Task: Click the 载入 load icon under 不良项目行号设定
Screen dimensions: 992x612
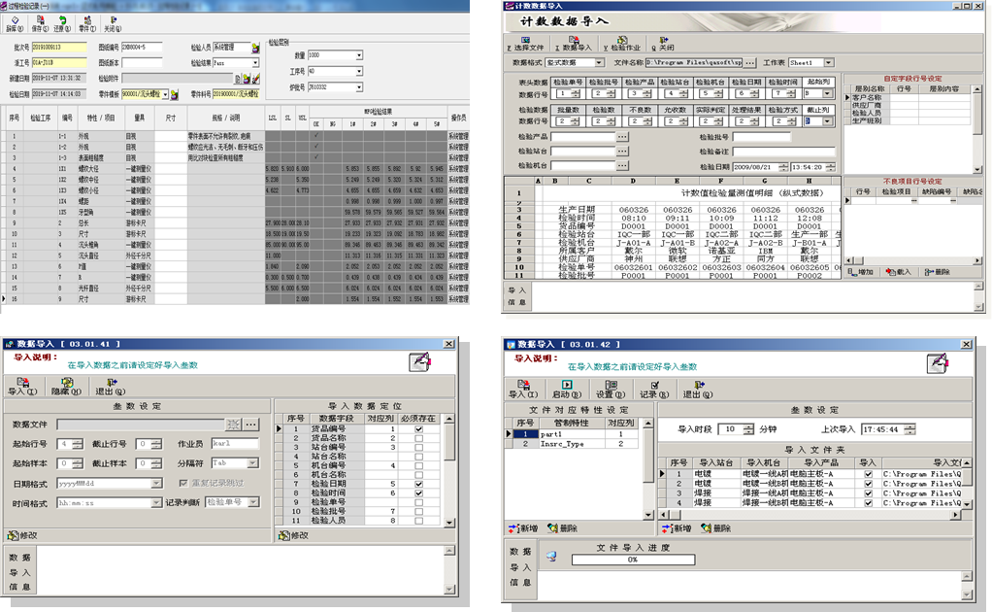Action: [x=899, y=272]
